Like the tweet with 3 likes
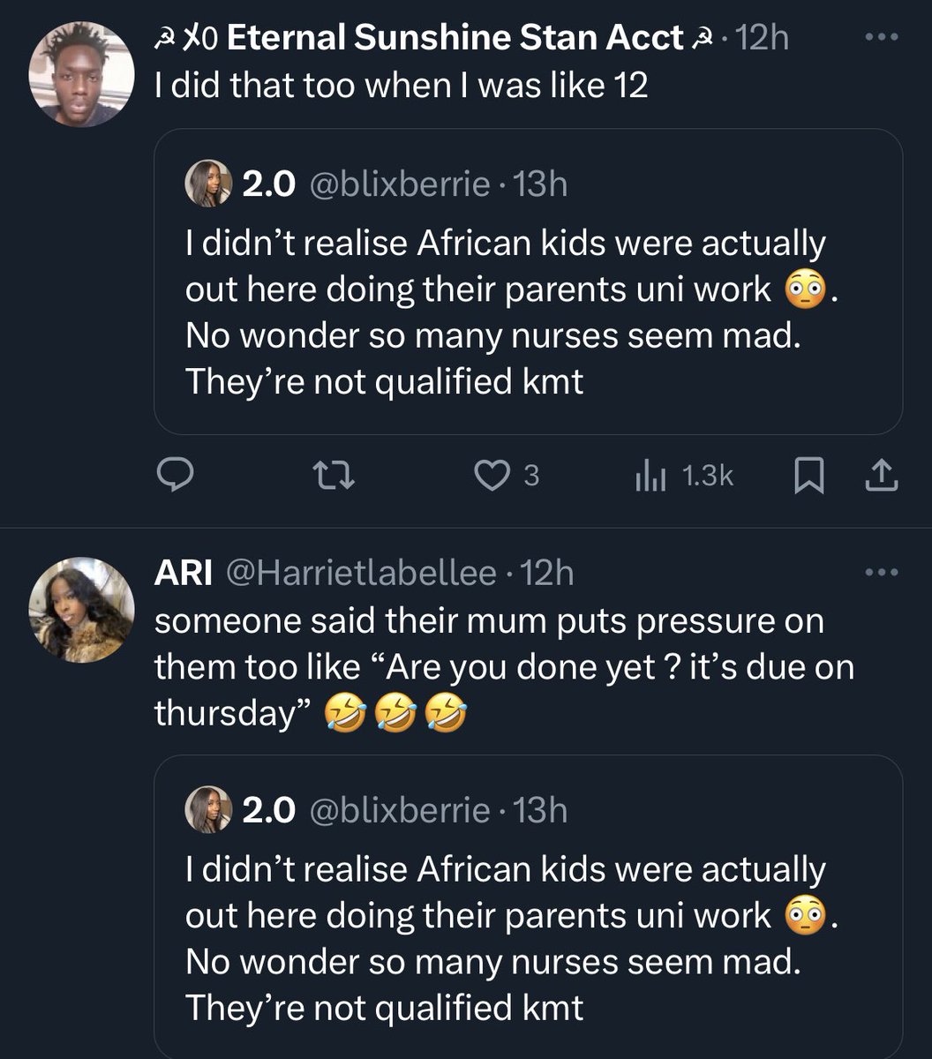This screenshot has width=932, height=1059. [489, 477]
